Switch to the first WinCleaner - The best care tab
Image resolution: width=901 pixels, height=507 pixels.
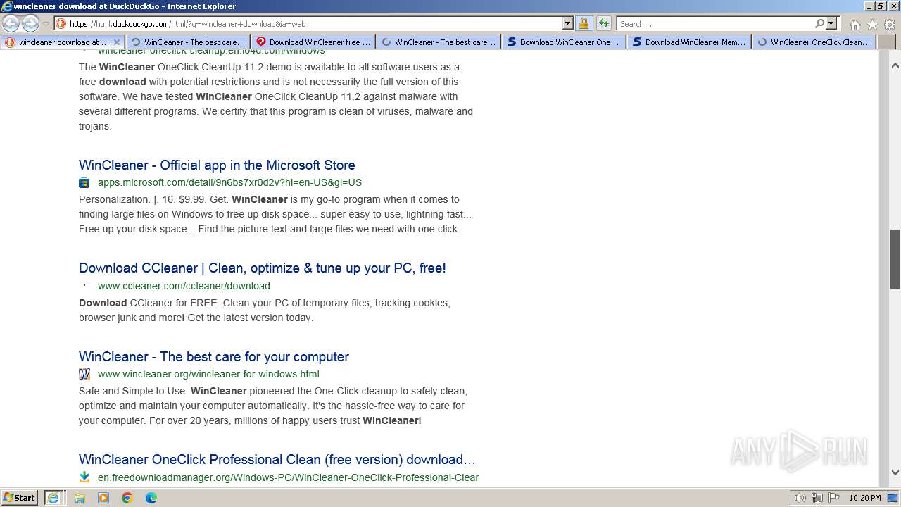(x=189, y=42)
